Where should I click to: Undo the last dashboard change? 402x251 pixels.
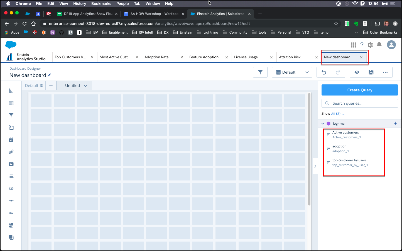point(324,72)
